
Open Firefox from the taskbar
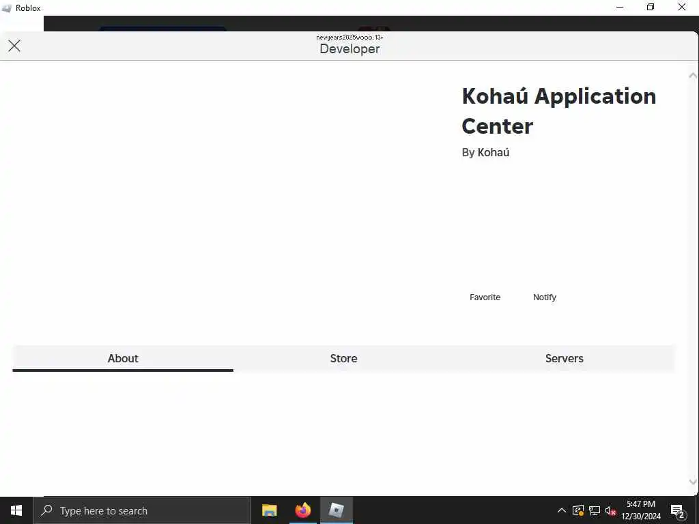pyautogui.click(x=302, y=510)
